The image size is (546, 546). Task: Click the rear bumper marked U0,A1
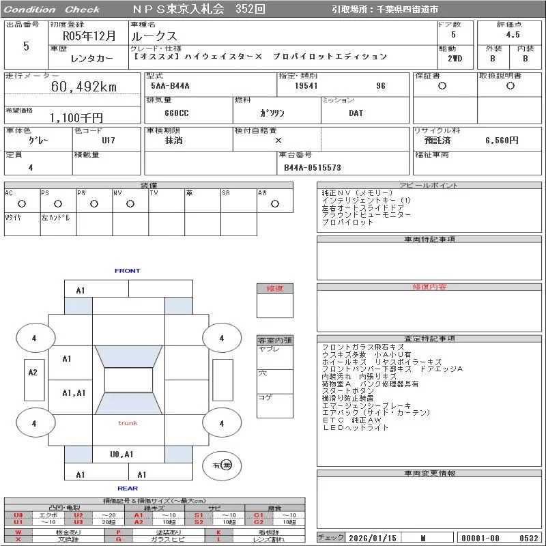pyautogui.click(x=122, y=455)
